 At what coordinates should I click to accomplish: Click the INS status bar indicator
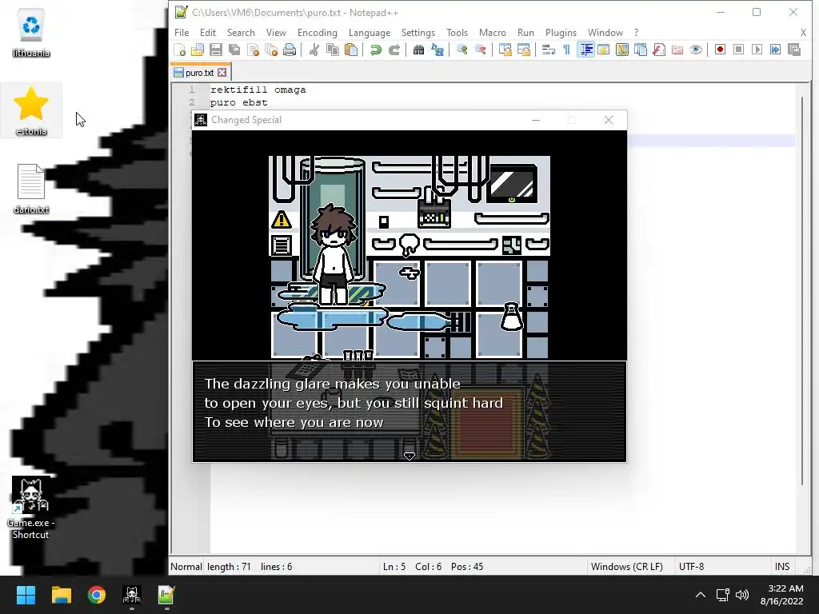pos(782,567)
